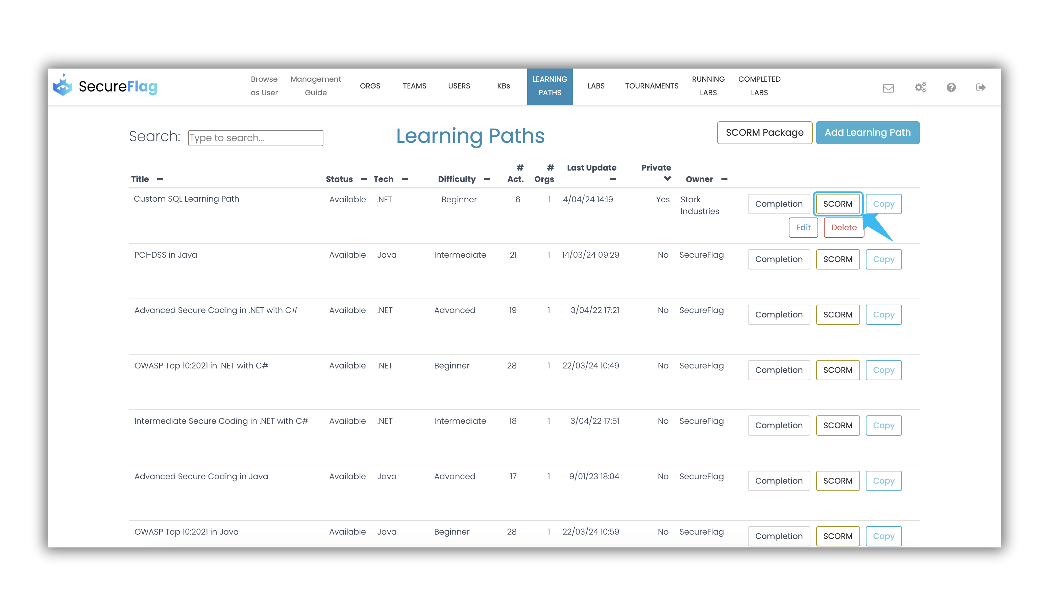The height and width of the screenshot is (616, 1049).
Task: Click the search input field
Action: click(255, 138)
